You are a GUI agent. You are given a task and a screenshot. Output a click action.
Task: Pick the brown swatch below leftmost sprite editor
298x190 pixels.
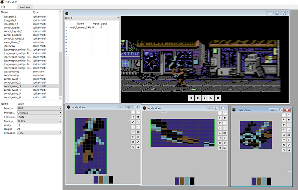[x=101, y=180]
